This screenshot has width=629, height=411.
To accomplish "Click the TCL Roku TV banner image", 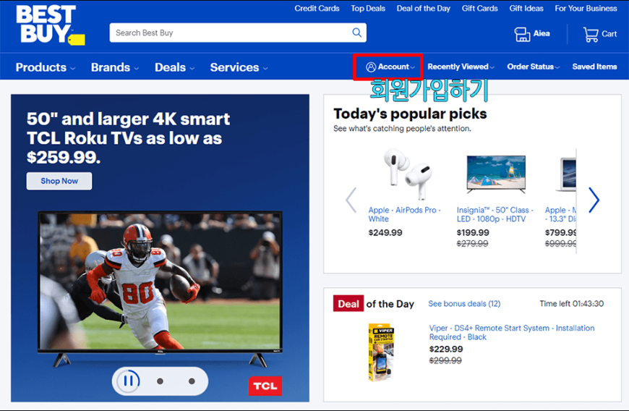I will pos(160,288).
